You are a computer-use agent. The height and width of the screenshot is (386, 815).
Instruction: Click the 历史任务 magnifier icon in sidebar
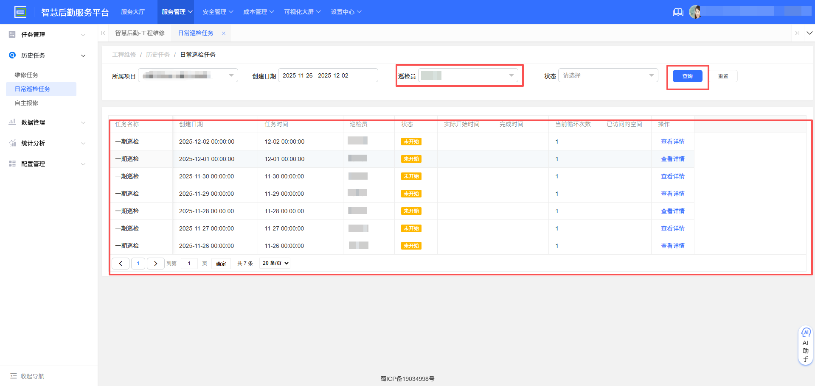[12, 55]
